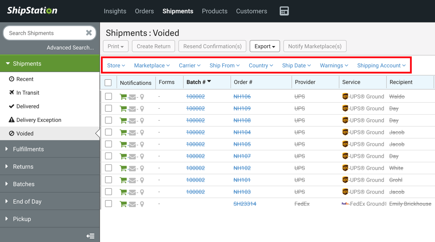Open the Country filter dropdown

(261, 66)
